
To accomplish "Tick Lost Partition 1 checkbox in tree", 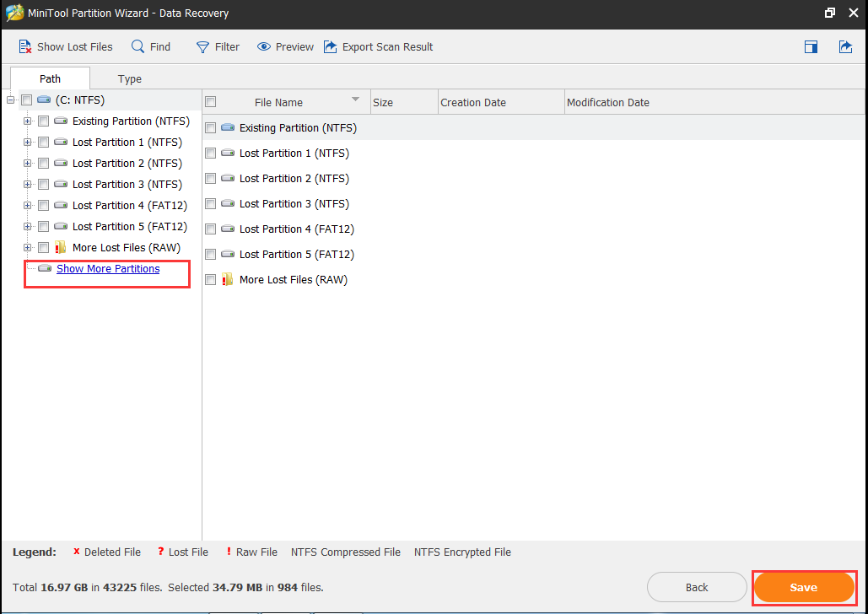I will 43,143.
